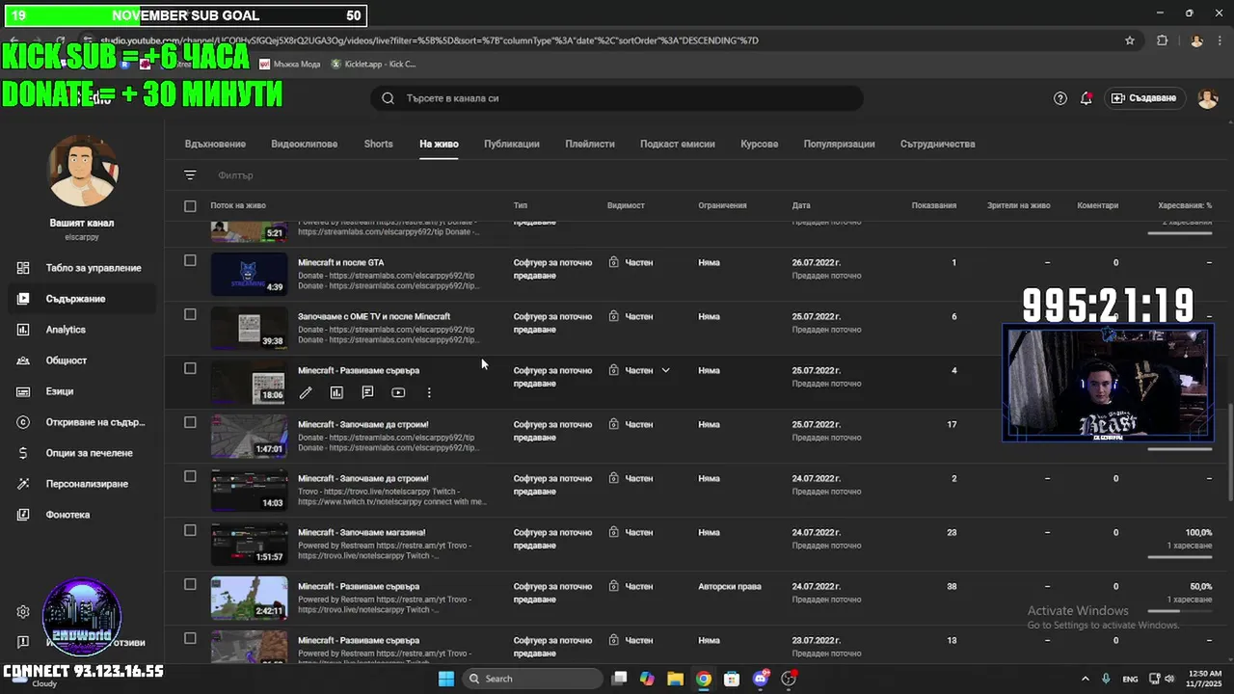Click the Търсете в канала си search box

[617, 98]
